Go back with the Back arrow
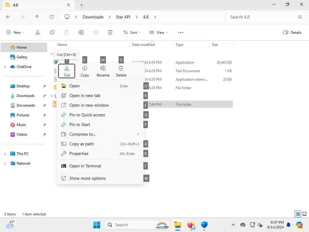This screenshot has width=309, height=232. [8, 17]
